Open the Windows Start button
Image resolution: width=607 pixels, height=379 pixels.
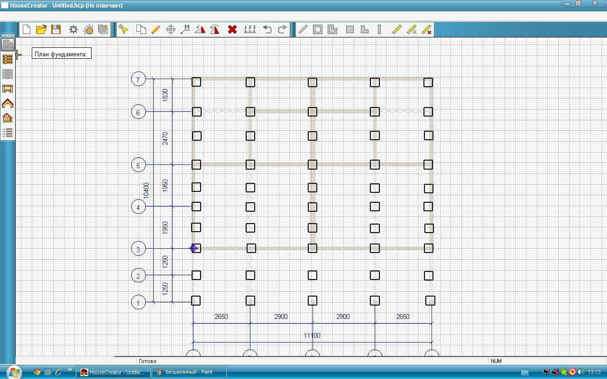tap(13, 372)
